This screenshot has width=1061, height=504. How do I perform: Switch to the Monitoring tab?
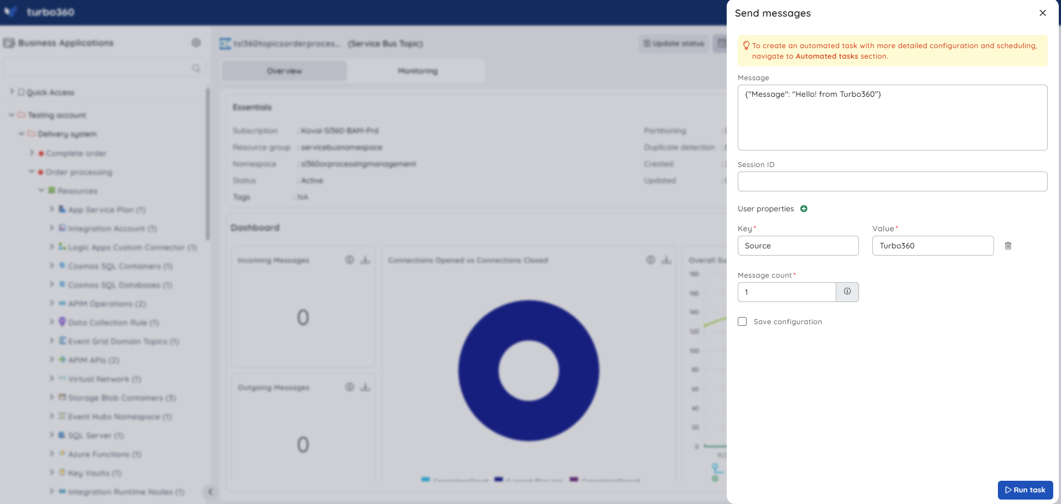[x=417, y=71]
